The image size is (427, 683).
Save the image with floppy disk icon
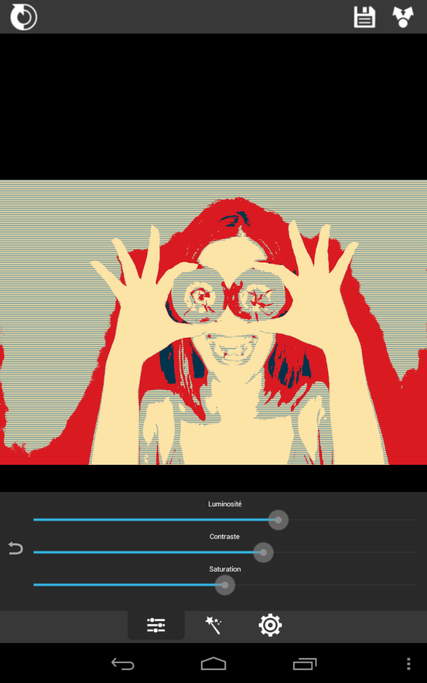(x=364, y=17)
